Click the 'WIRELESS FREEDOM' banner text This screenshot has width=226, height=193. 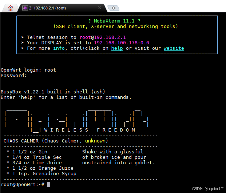pyautogui.click(x=90, y=130)
